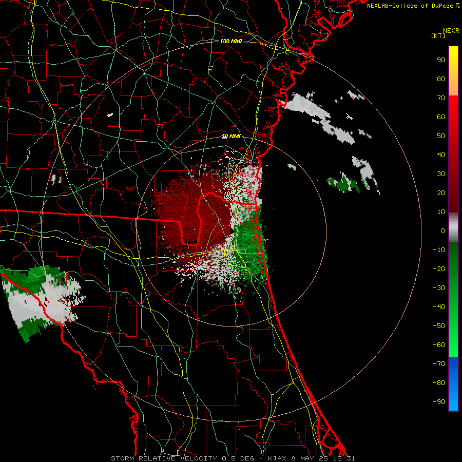Click the -70 value on the velocity scale

[439, 364]
